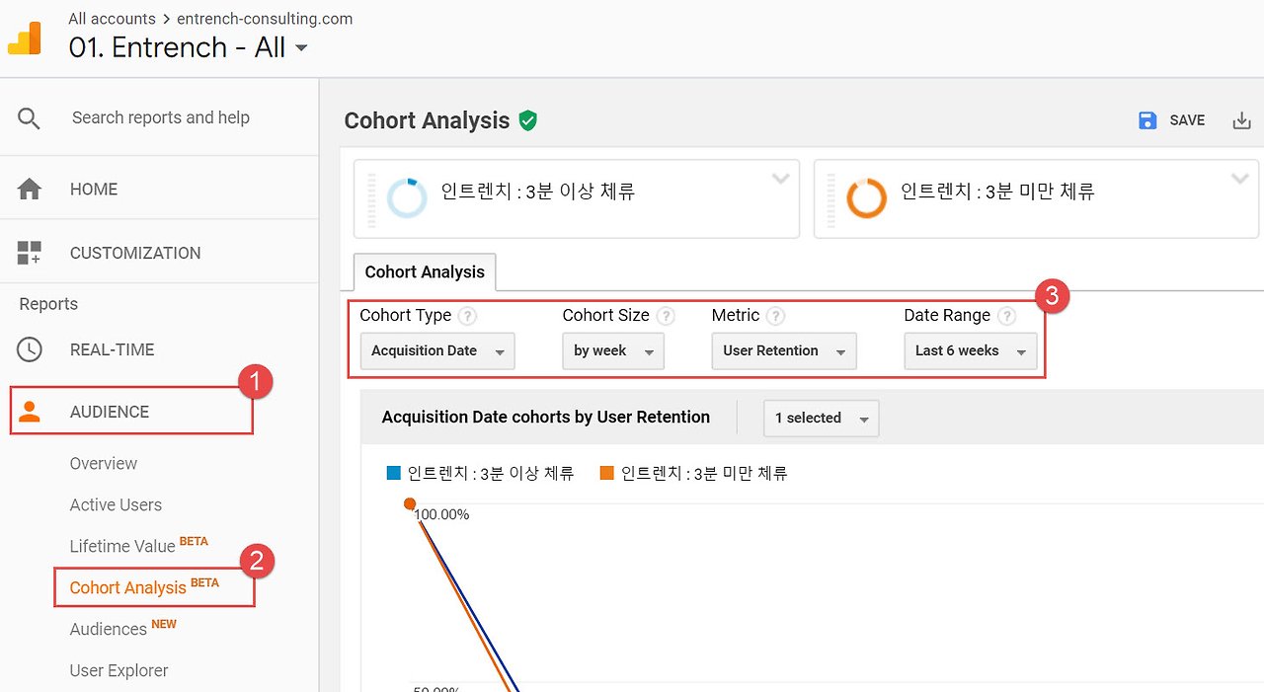Click the SAVE button label
Screen dimensions: 1264x692
1187,120
